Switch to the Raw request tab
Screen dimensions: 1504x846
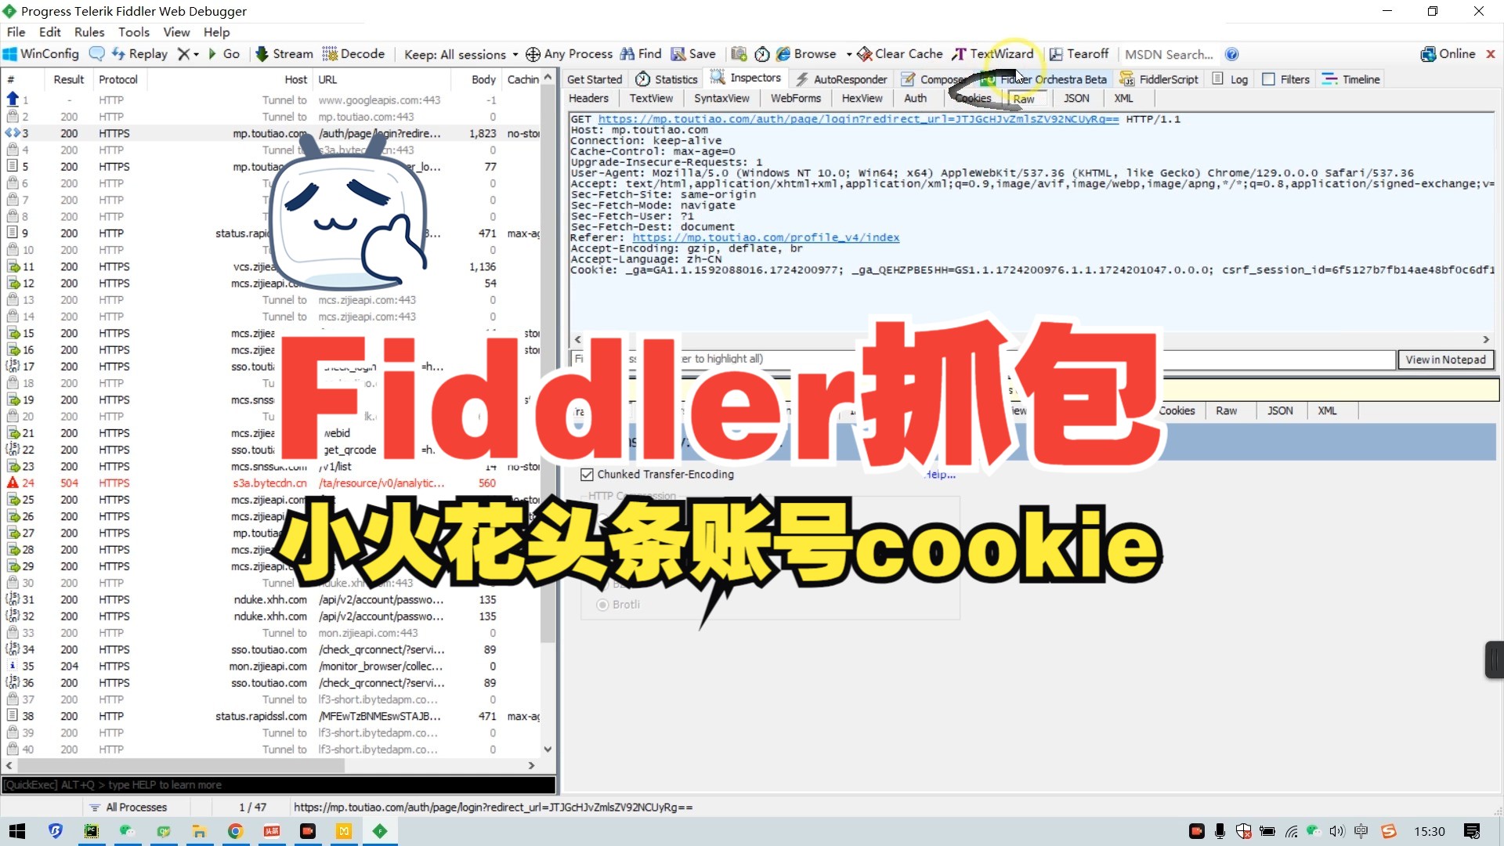[x=1024, y=97]
